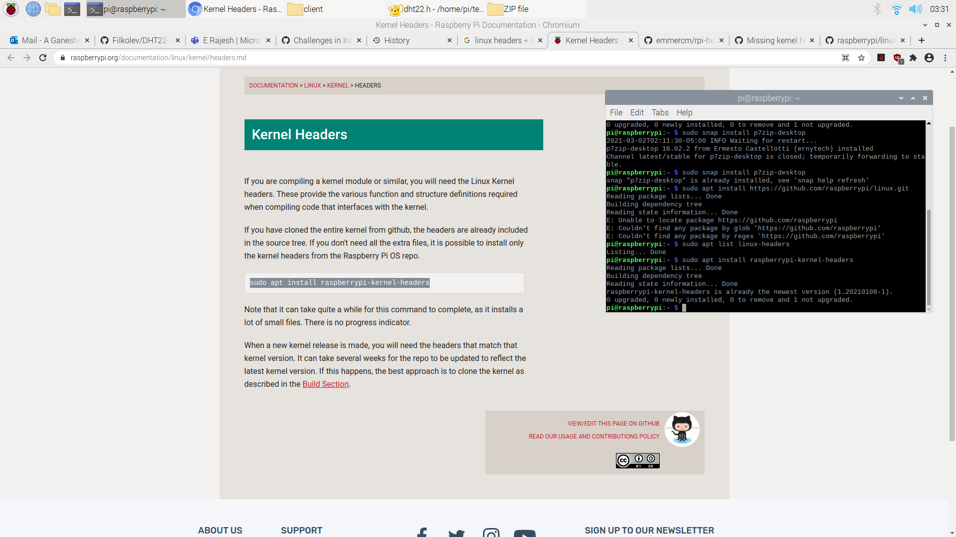
Task: Open terminal File menu
Action: point(616,112)
